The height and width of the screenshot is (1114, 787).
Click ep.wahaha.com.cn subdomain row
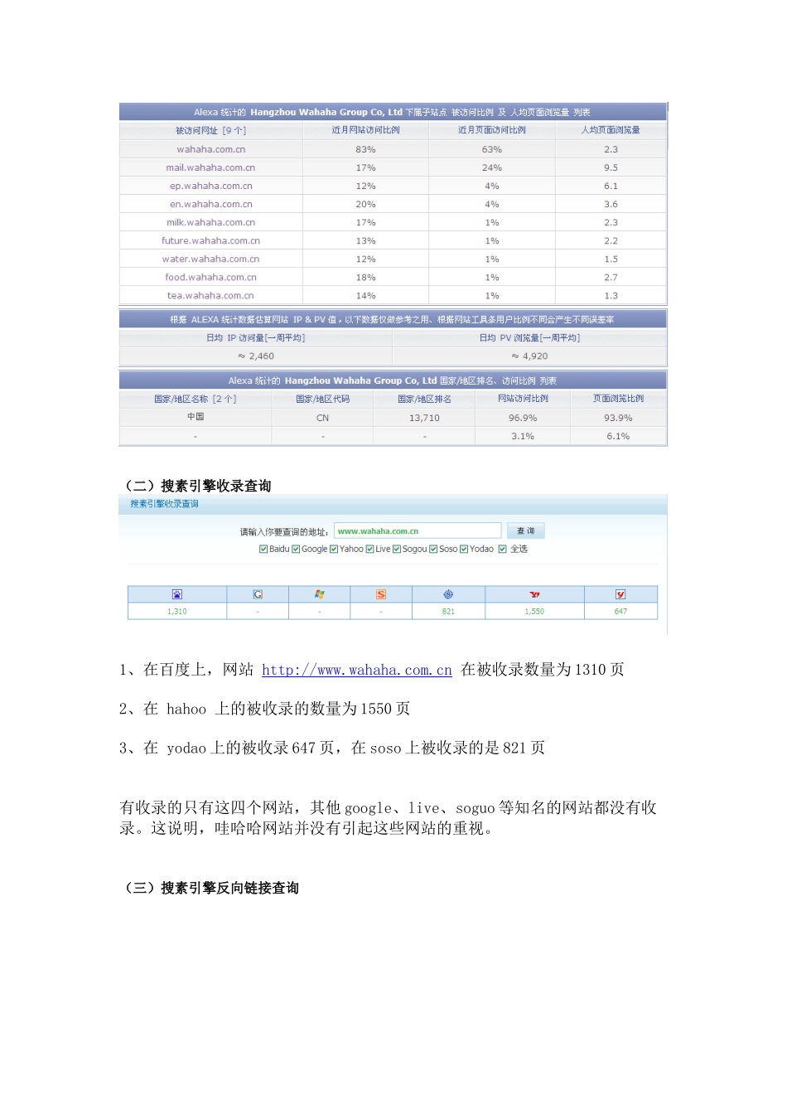211,186
